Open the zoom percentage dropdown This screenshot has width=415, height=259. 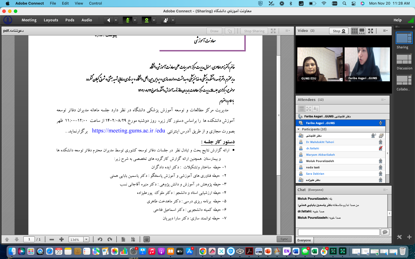[86, 239]
